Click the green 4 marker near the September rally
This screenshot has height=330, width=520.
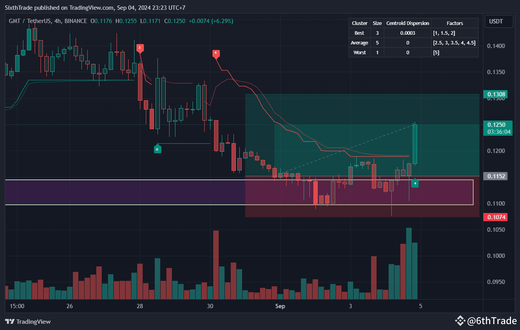[x=415, y=183]
